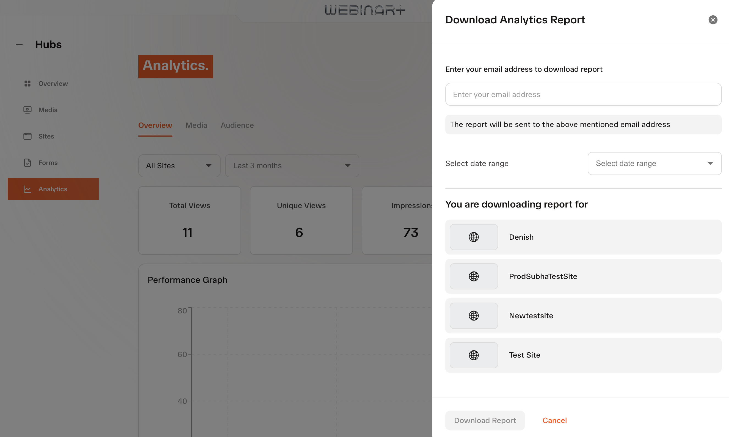Cancel the report download
729x437 pixels.
click(554, 420)
